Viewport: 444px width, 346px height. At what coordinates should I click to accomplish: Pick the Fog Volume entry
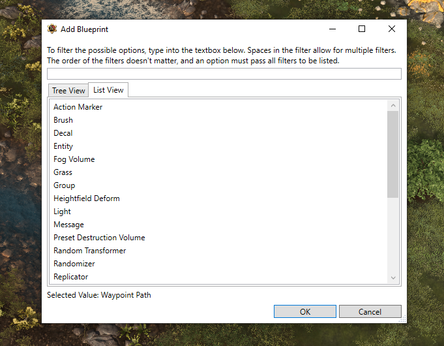tap(74, 159)
